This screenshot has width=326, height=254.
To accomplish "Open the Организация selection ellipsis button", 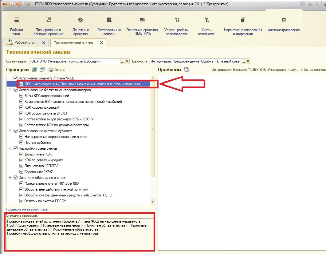I will tap(123, 61).
